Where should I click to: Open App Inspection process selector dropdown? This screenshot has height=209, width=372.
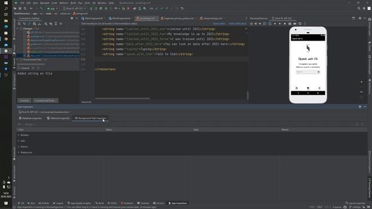(x=45, y=112)
